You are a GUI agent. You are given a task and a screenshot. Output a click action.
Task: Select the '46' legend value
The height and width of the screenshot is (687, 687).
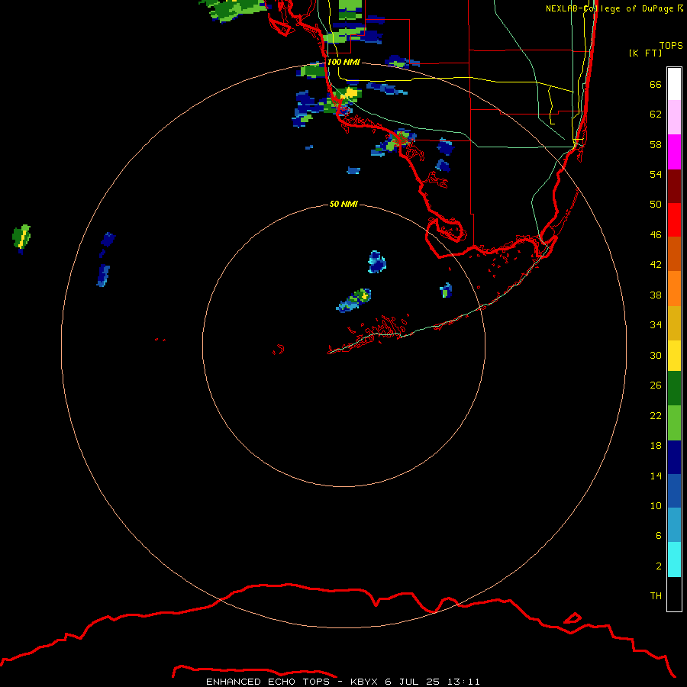[656, 235]
